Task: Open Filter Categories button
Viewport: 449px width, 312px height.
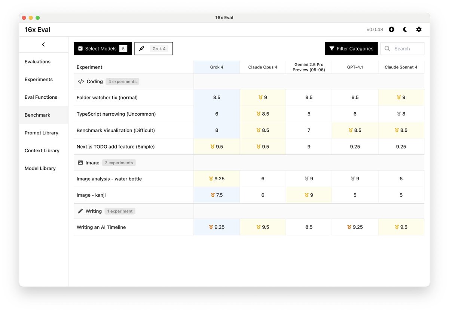Action: [x=351, y=49]
